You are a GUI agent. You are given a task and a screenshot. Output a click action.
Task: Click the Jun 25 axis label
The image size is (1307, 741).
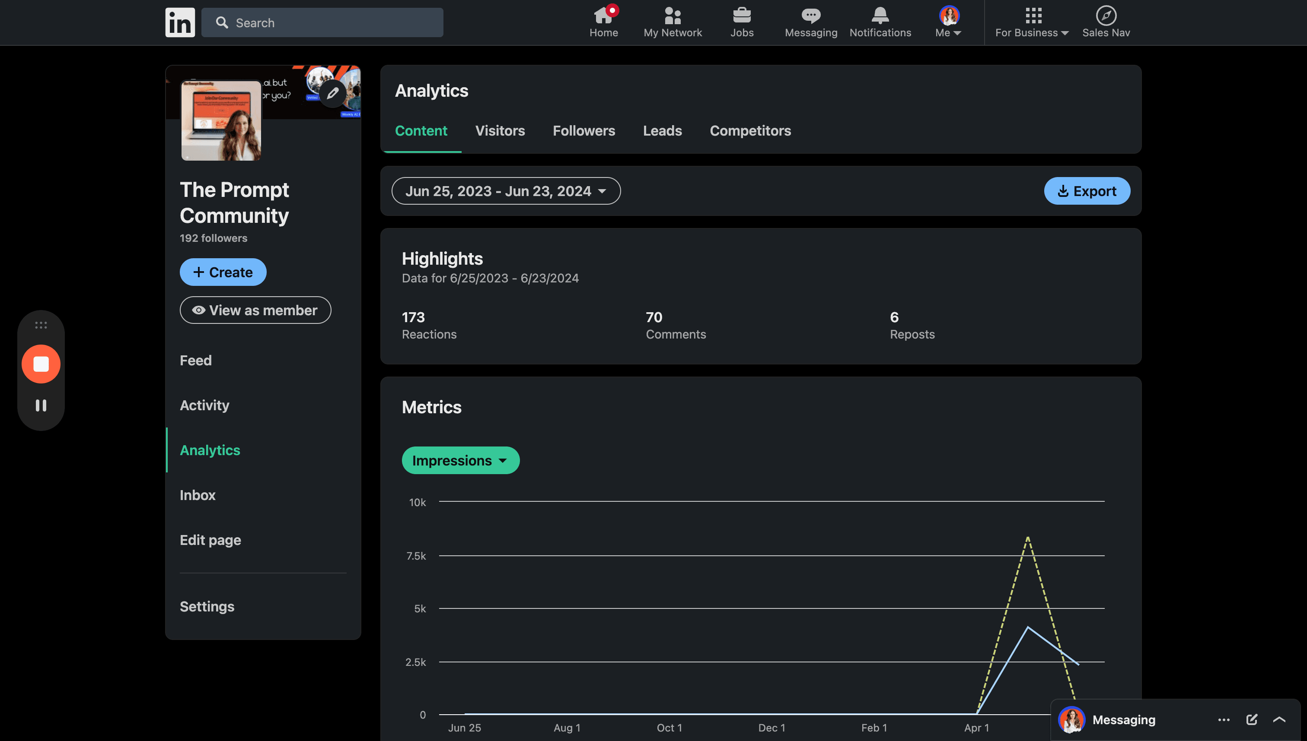(464, 728)
